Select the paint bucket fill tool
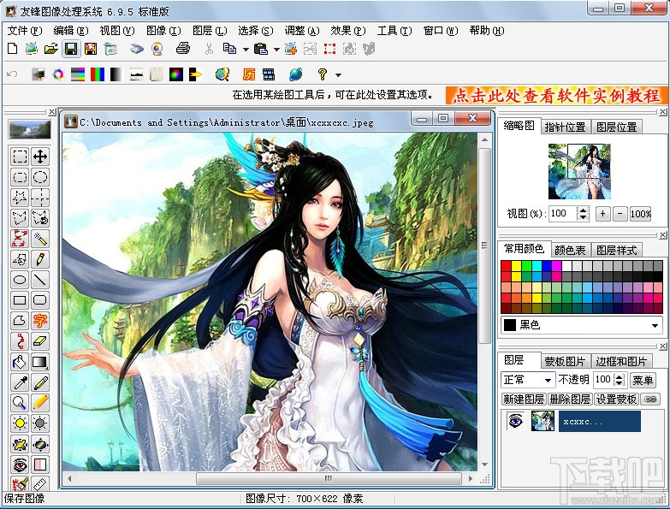The width and height of the screenshot is (670, 509). [x=20, y=362]
